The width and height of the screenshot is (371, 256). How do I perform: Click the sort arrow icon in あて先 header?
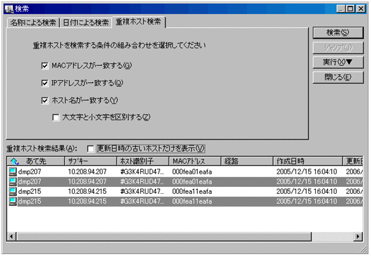15,161
